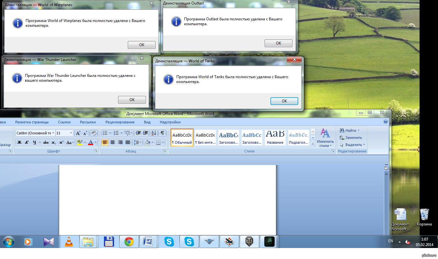Open the Документ Microsoft desktop file icon
The image size is (438, 259).
coord(400,220)
